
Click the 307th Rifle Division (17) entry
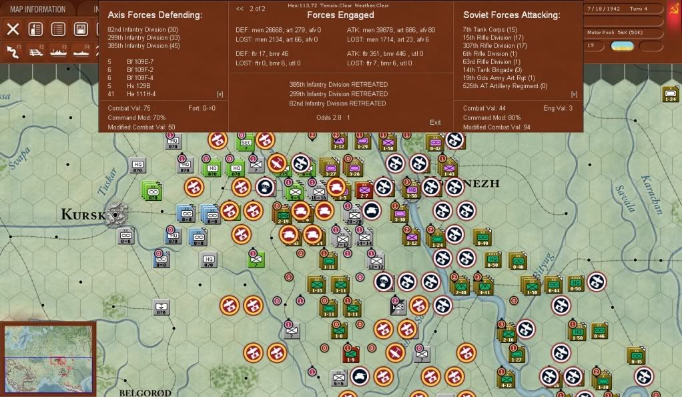tap(495, 45)
